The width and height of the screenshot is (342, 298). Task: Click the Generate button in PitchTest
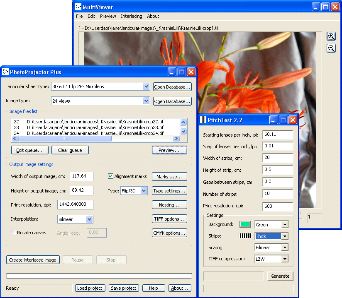pos(280,276)
